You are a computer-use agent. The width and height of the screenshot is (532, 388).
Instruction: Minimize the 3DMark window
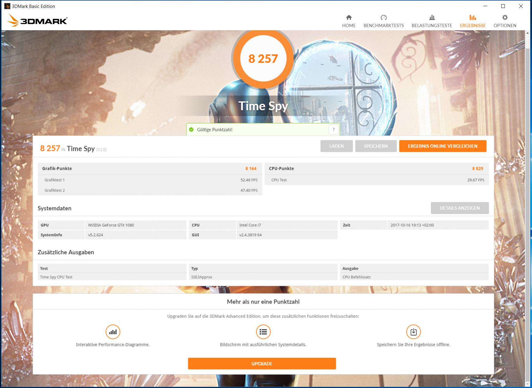[x=485, y=6]
